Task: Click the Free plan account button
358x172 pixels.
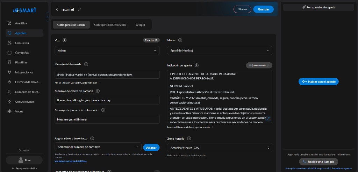Action: (x=24, y=160)
